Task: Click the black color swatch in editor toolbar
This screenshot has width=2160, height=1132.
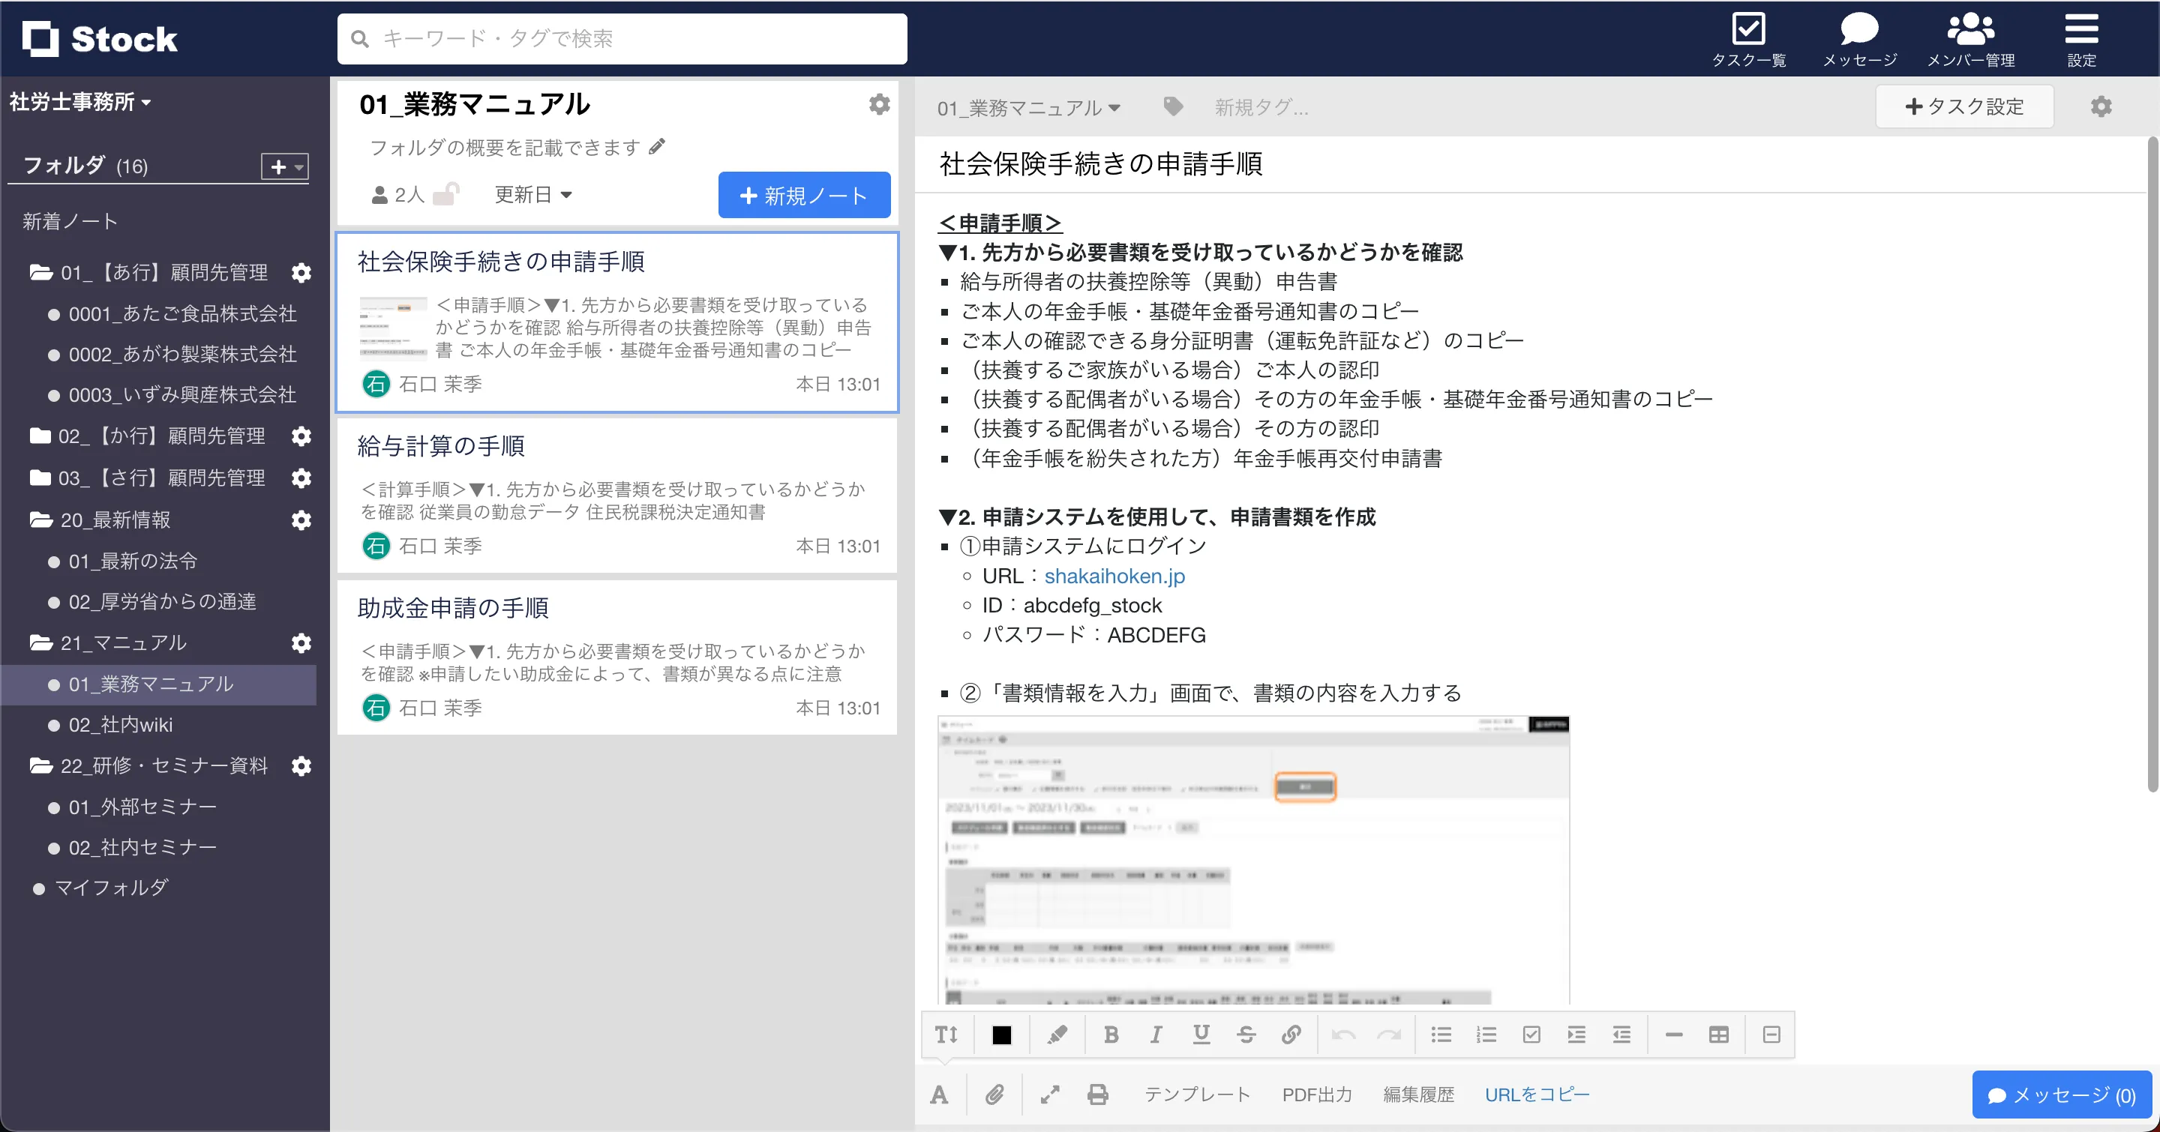Action: pyautogui.click(x=1000, y=1034)
